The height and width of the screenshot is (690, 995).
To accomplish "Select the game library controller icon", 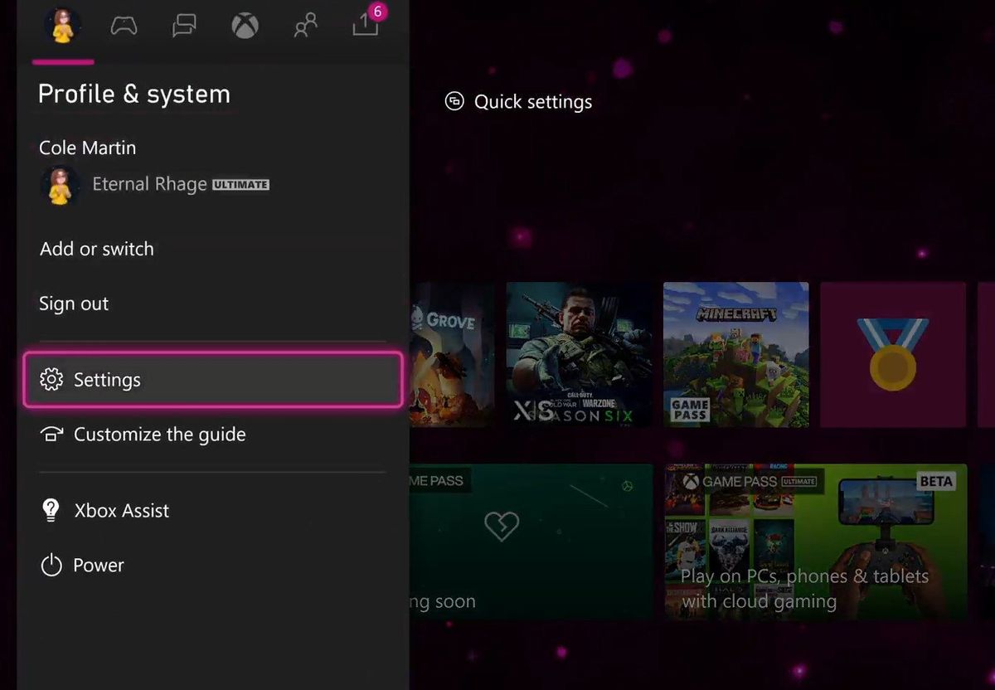I will [x=123, y=25].
